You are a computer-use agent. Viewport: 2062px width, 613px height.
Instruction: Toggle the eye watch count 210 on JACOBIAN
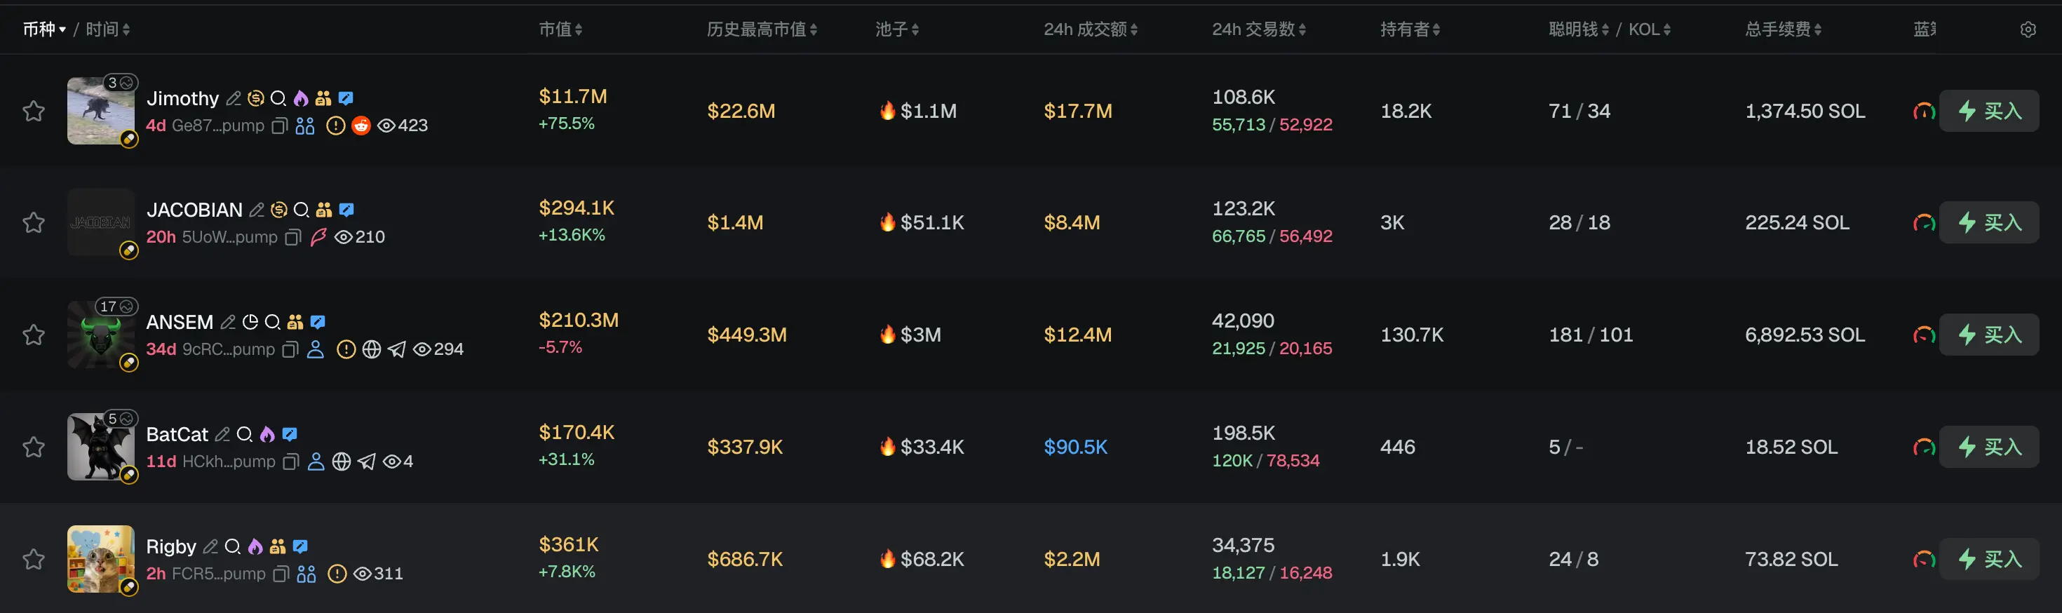(x=360, y=237)
